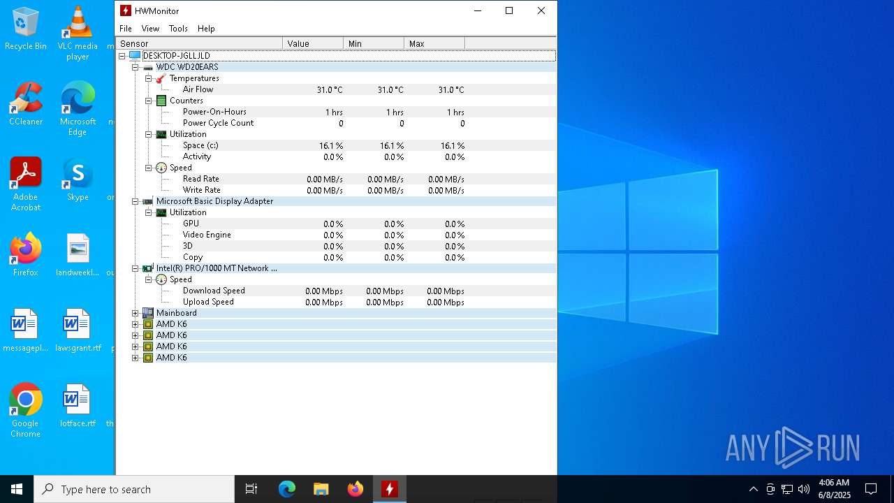Open the Recycle Bin desktop icon

click(26, 28)
